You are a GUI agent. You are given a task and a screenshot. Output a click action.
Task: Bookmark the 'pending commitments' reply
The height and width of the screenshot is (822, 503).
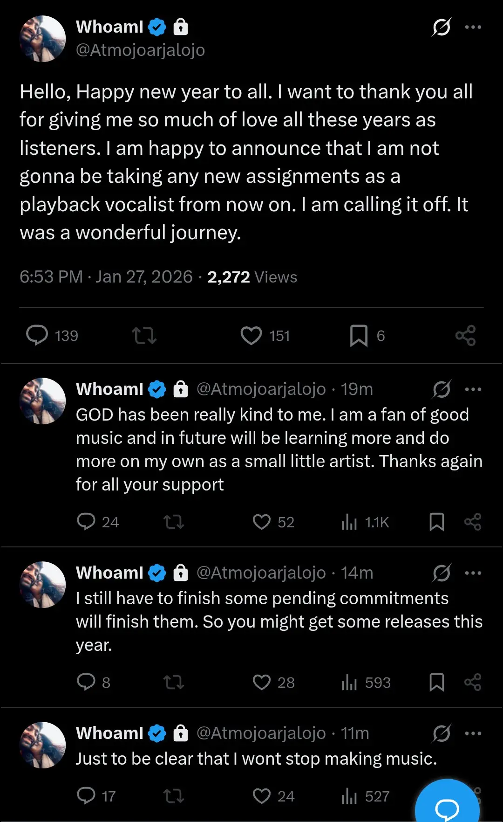click(436, 683)
